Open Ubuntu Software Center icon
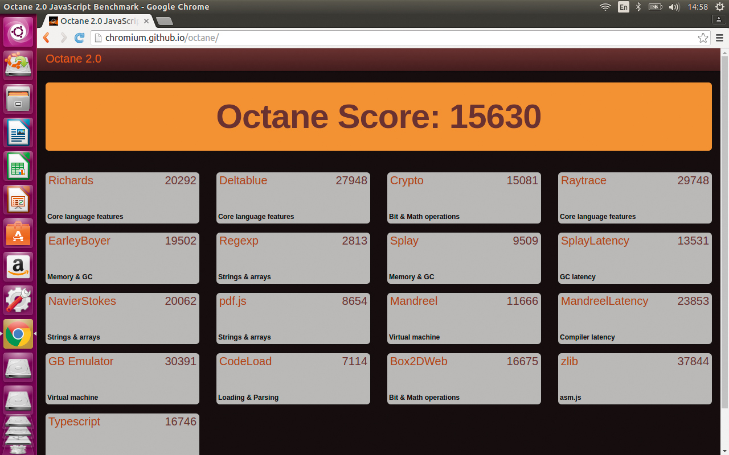 (18, 233)
